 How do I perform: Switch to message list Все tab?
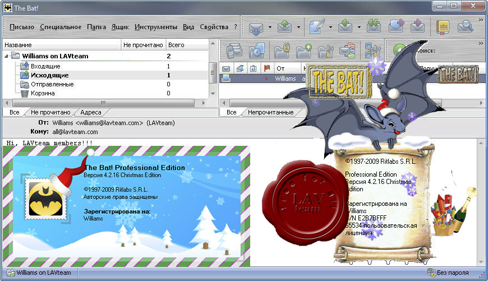pyautogui.click(x=231, y=112)
